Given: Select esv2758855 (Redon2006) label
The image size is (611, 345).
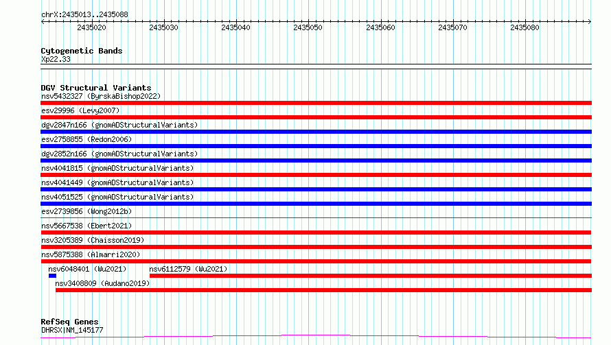Looking at the screenshot, I should [x=87, y=139].
